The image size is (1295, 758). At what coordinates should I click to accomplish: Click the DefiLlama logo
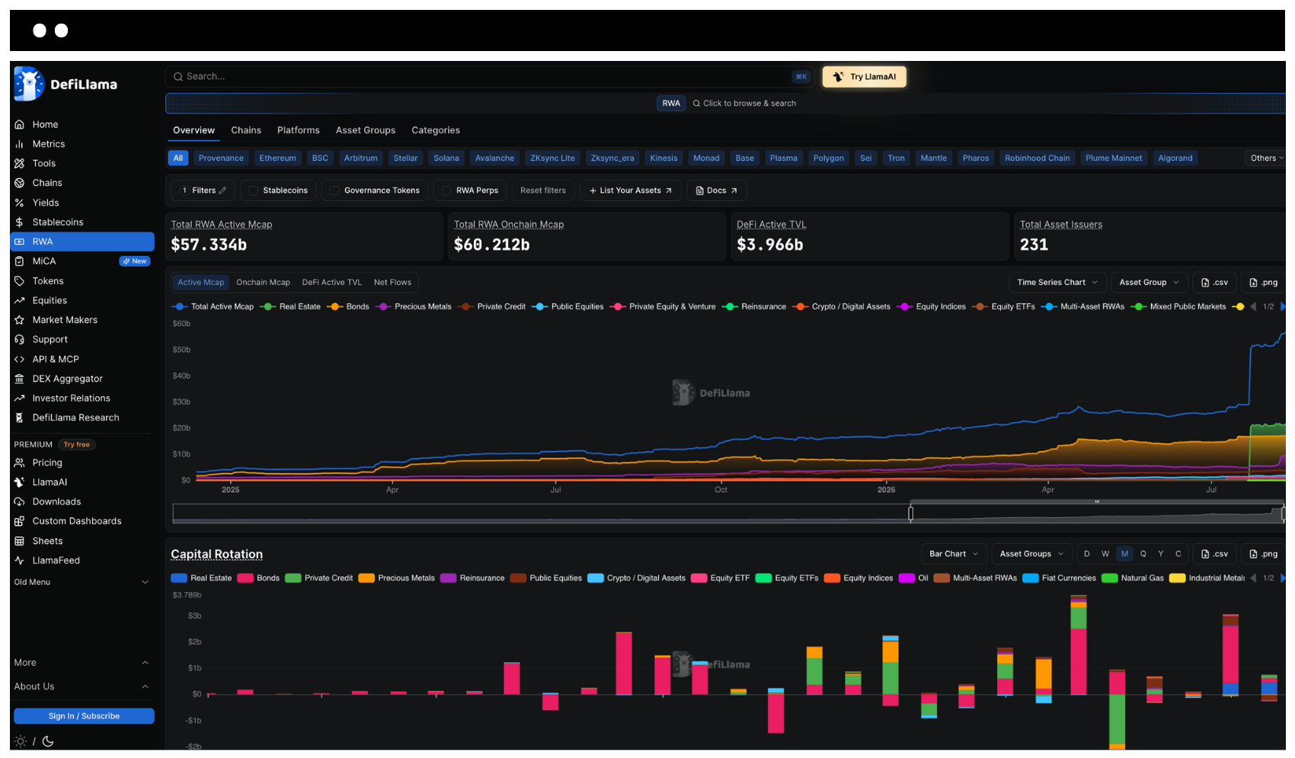66,84
